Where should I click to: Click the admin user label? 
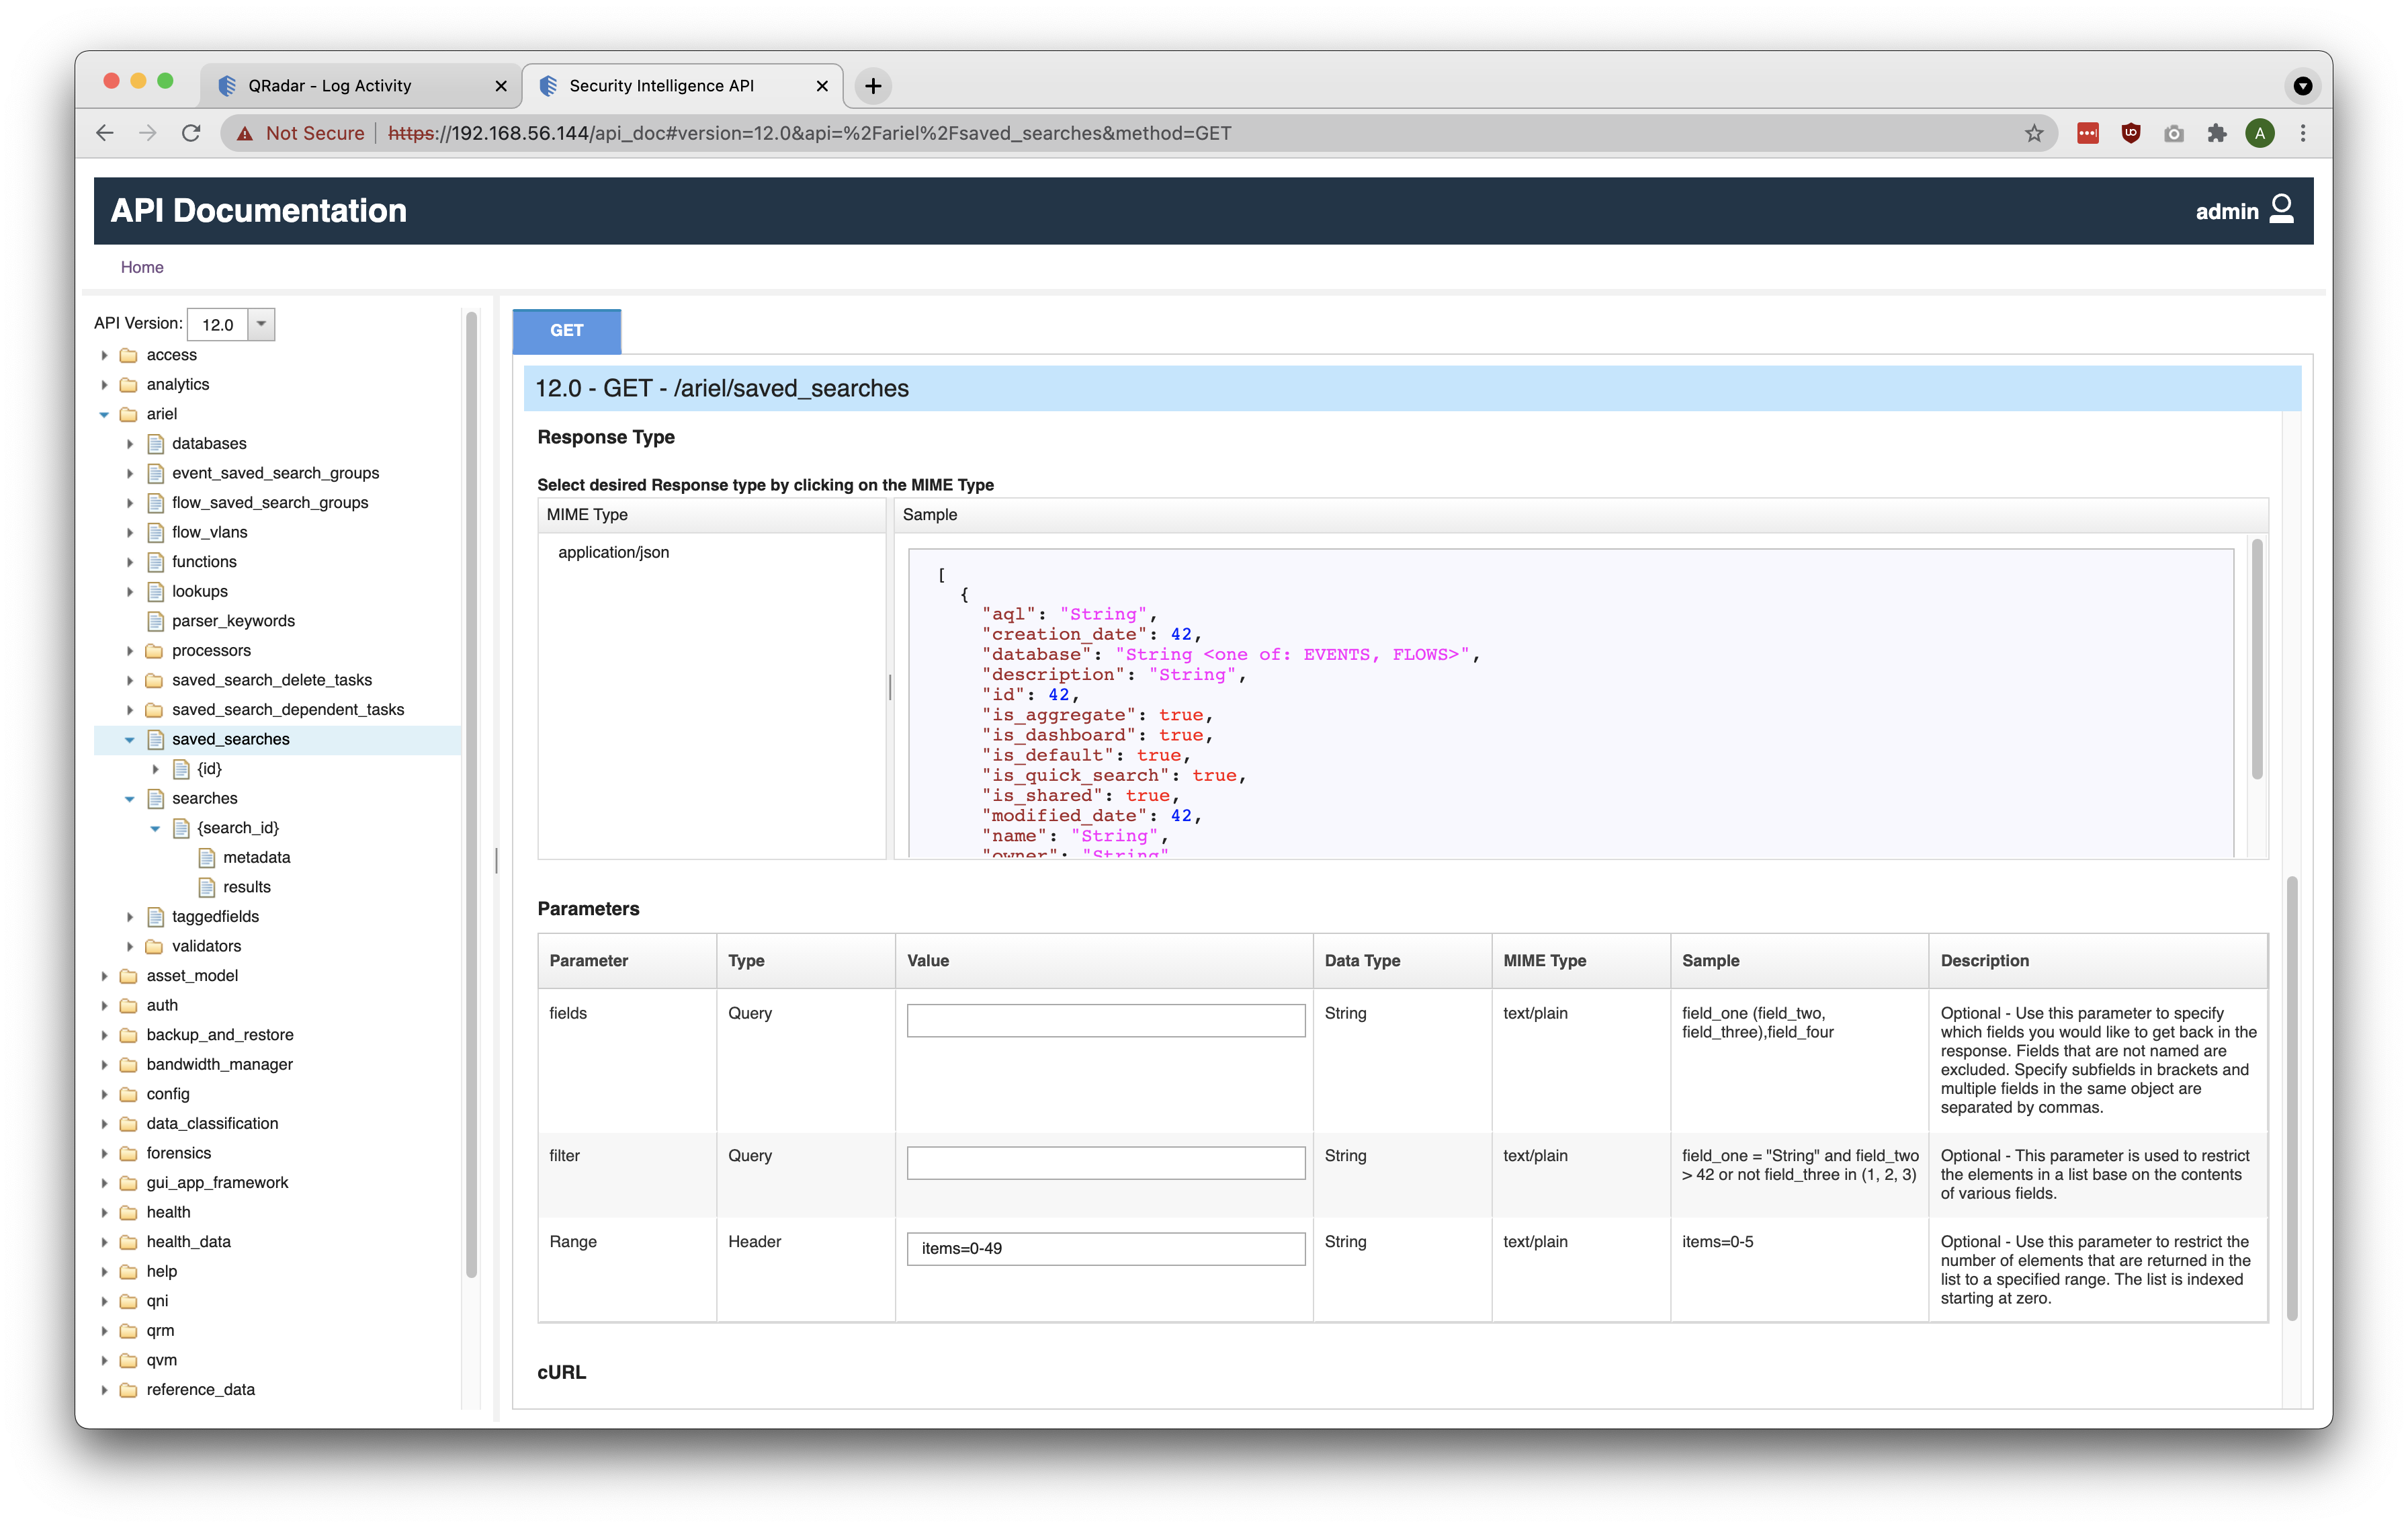(x=2227, y=211)
